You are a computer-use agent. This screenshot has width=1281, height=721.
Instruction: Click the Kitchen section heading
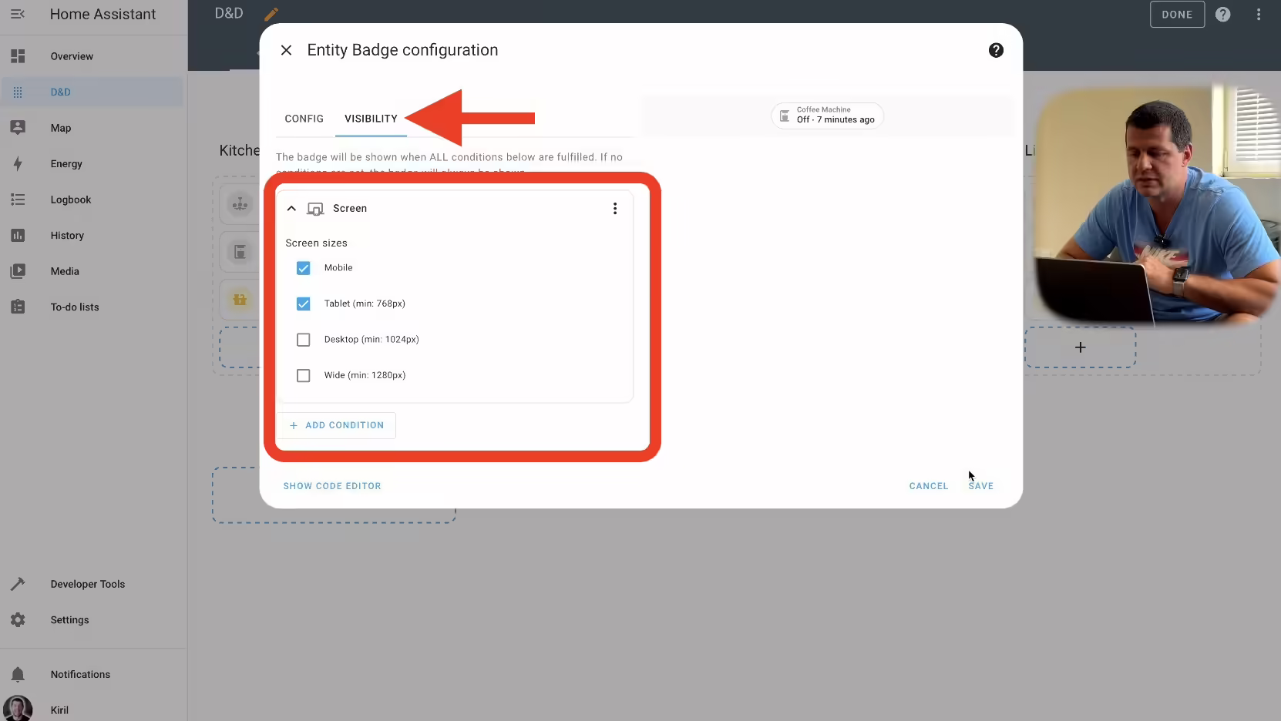click(239, 150)
